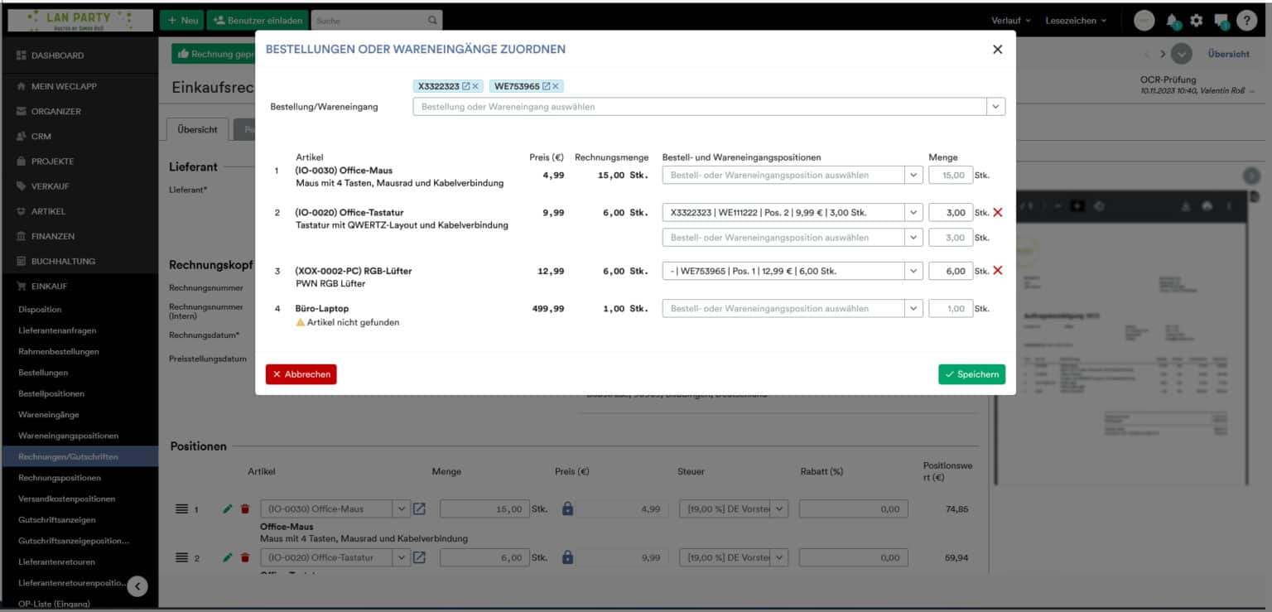Click the Menge field for RGB-Lüfter
Viewport: 1272px width, 612px height.
pyautogui.click(x=950, y=271)
